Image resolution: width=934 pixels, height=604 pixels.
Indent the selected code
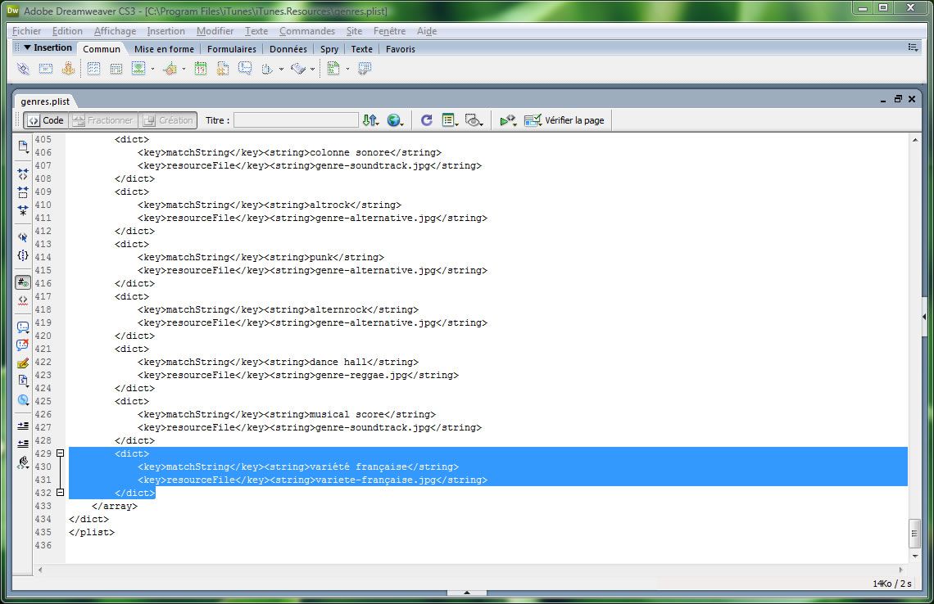pyautogui.click(x=23, y=426)
